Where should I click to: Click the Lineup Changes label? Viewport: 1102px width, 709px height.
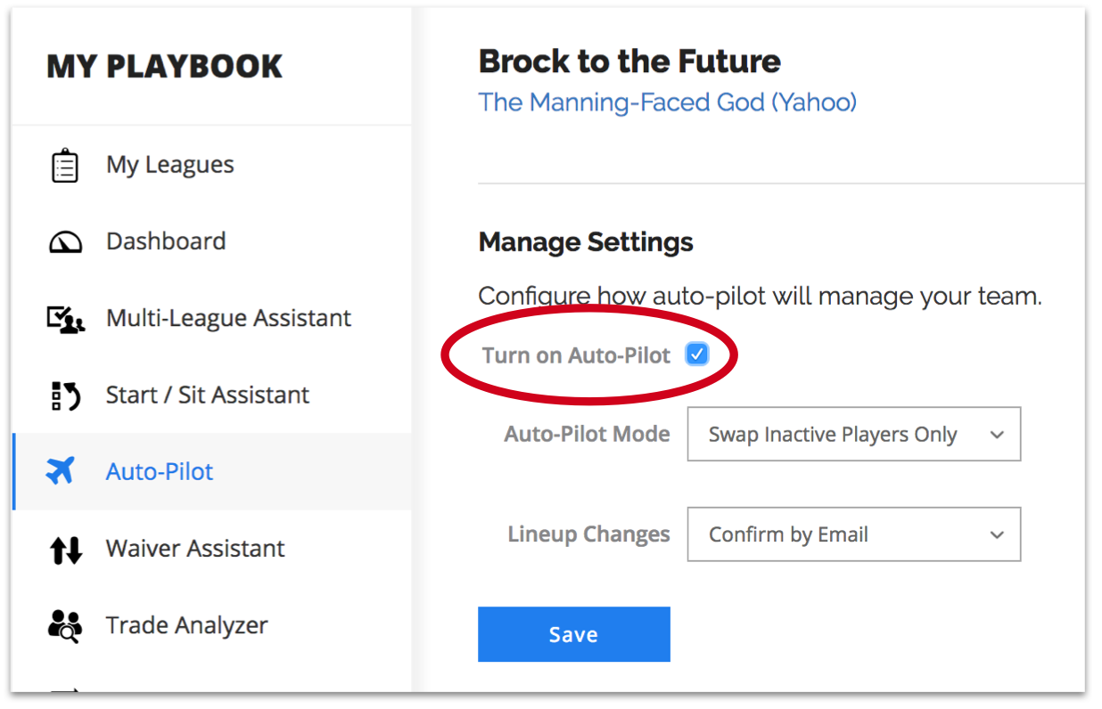588,534
